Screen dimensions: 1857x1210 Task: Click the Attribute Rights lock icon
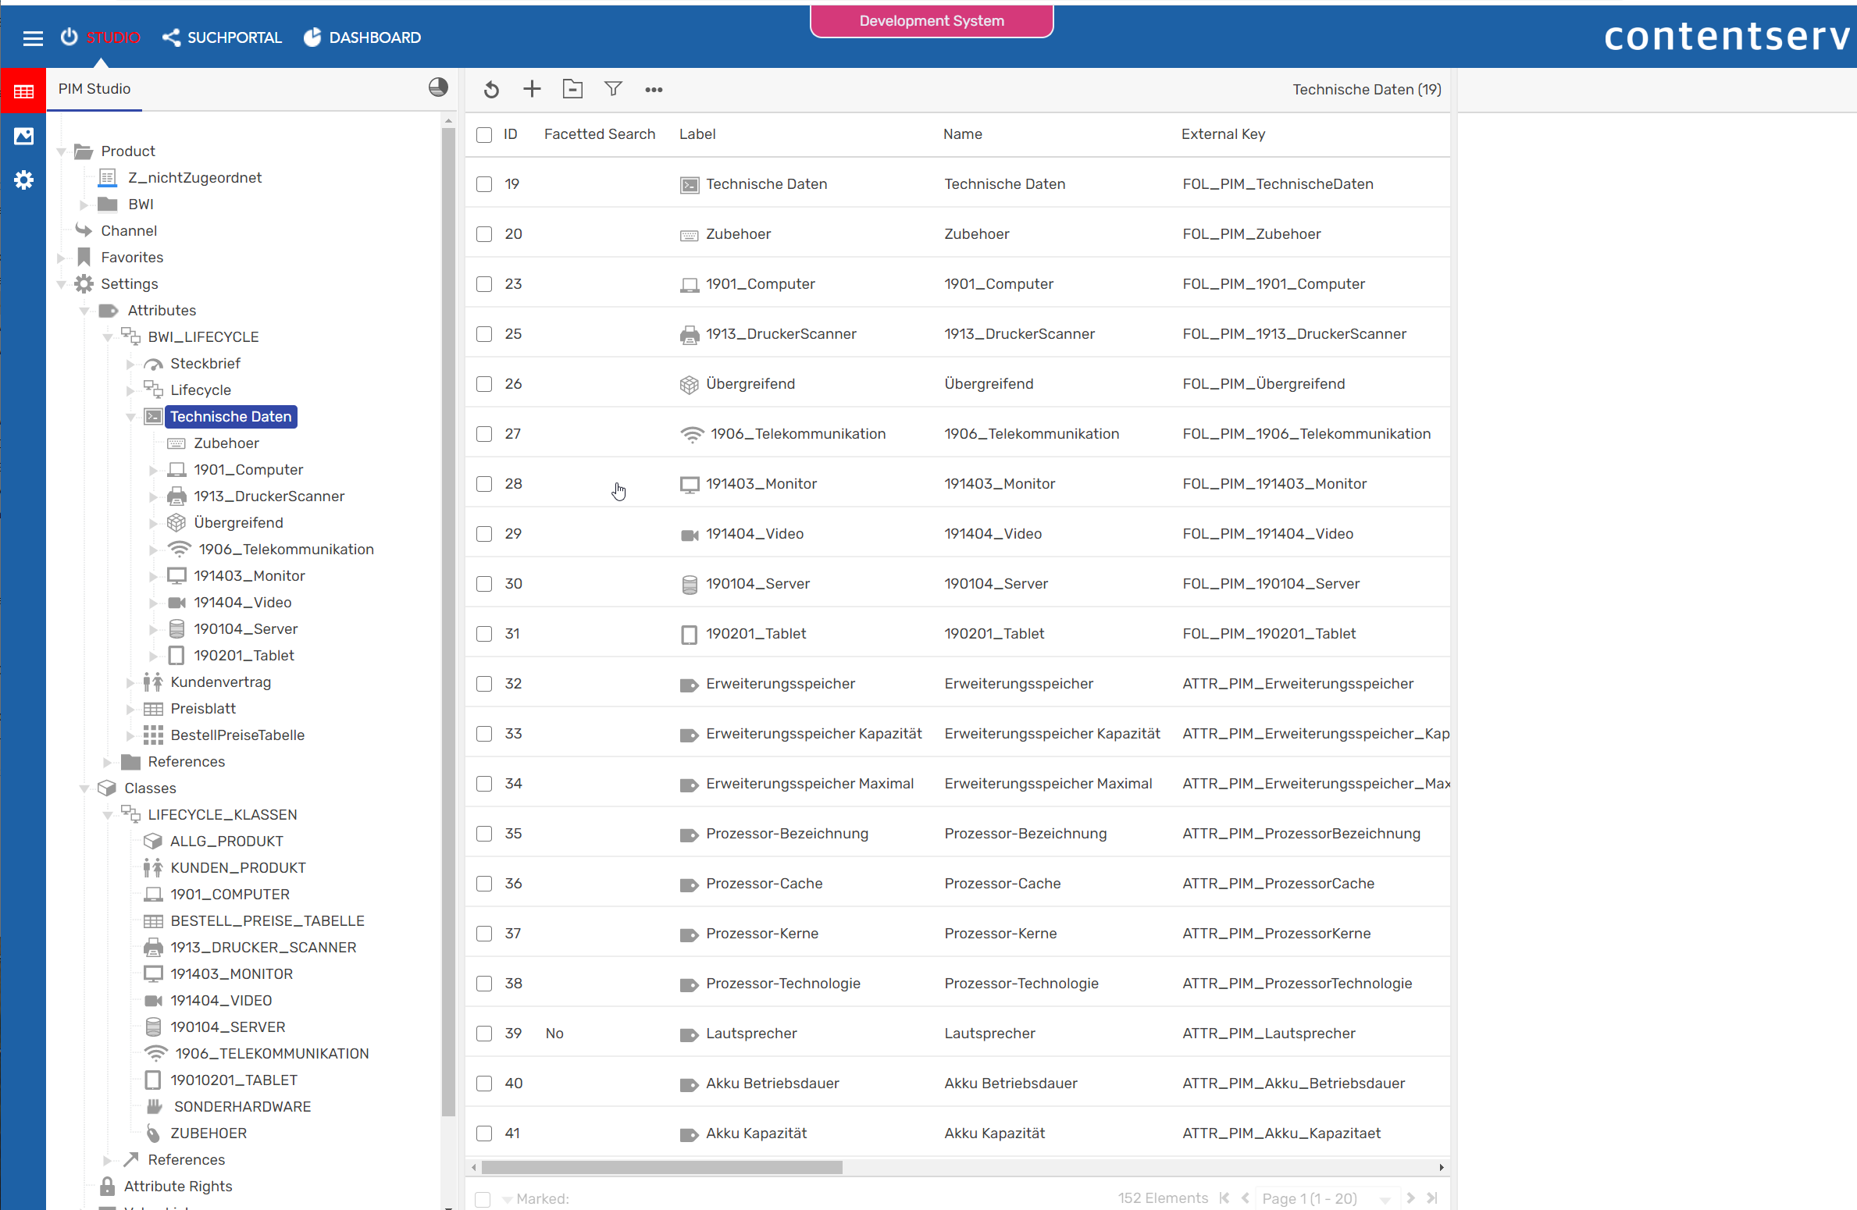tap(108, 1187)
